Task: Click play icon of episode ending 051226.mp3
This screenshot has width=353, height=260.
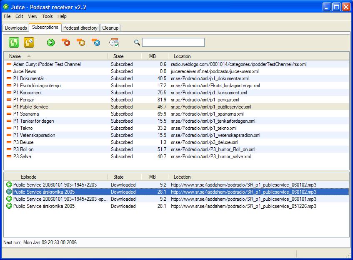Action: coord(9,206)
